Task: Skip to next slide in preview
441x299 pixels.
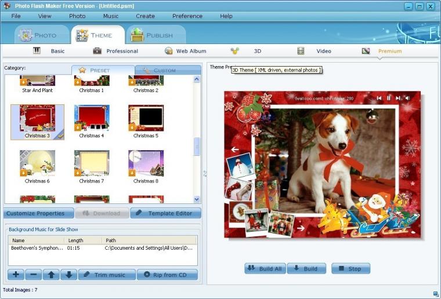Action: coord(398,98)
